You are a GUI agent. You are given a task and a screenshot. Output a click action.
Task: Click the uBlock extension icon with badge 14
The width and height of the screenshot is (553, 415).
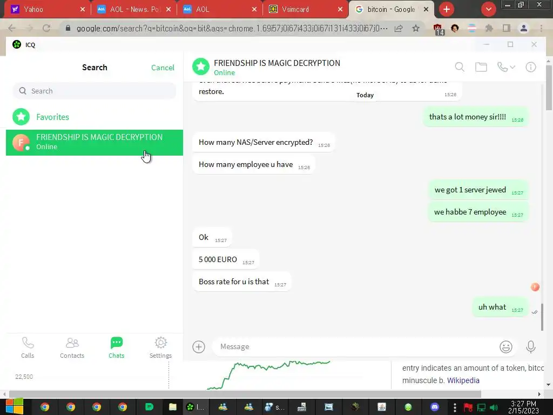438,29
